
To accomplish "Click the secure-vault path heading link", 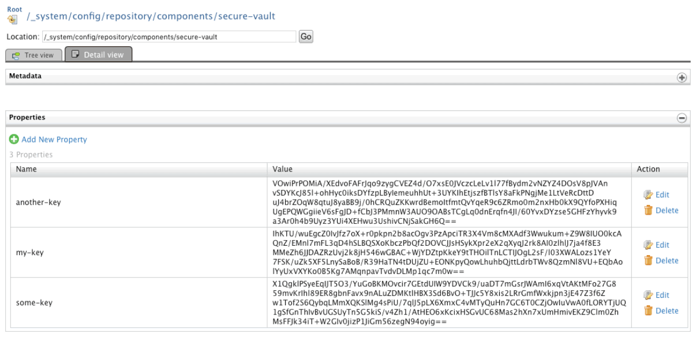I will (151, 17).
